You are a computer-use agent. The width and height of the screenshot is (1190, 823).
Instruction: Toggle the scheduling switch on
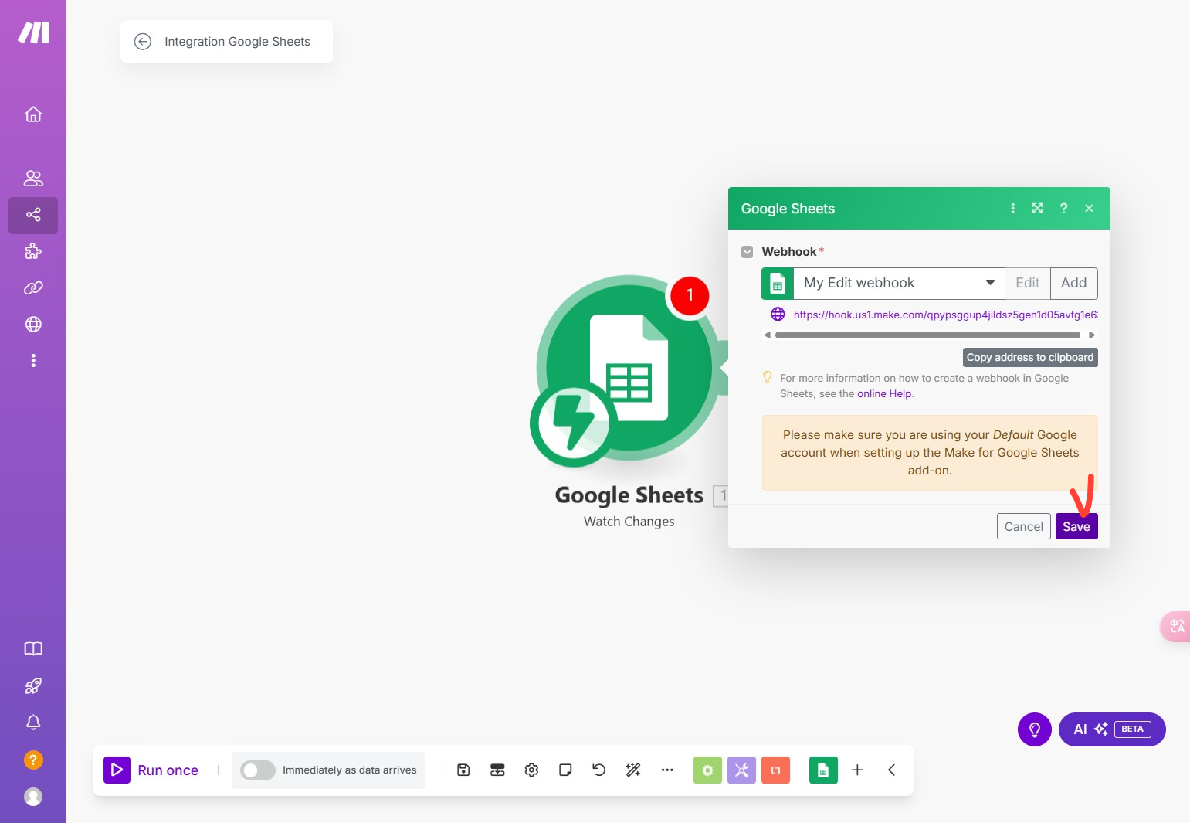(257, 770)
